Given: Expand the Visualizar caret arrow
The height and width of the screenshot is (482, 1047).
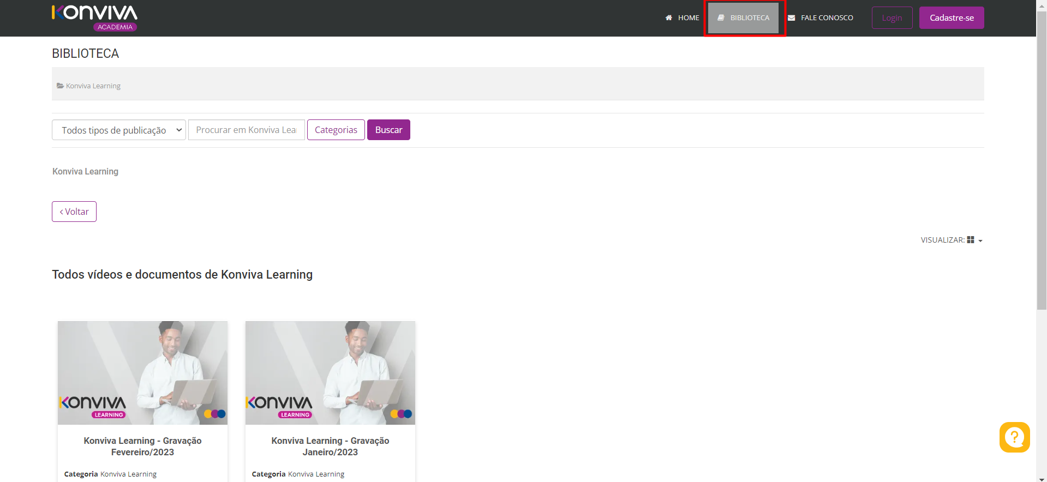Looking at the screenshot, I should pyautogui.click(x=980, y=240).
